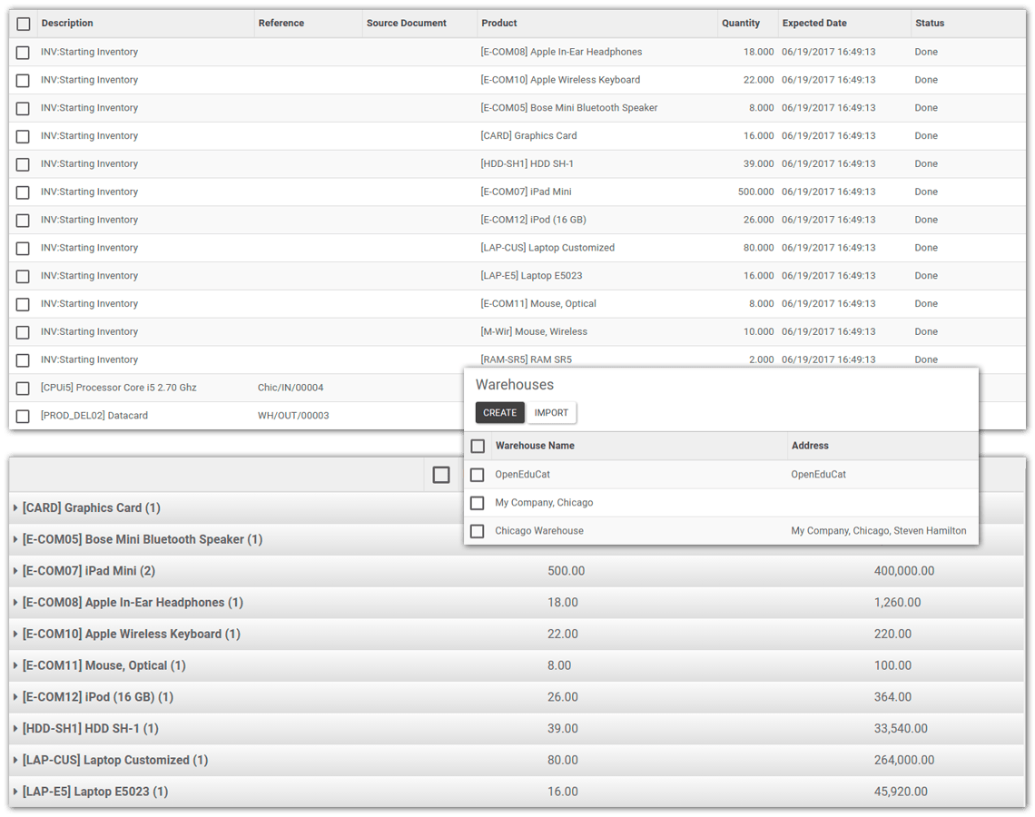
Task: Expand the [CARD] Graphics Card group
Action: pyautogui.click(x=15, y=507)
